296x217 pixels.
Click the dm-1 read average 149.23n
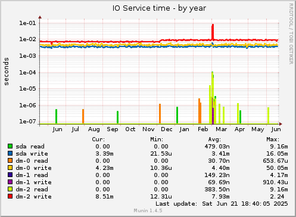[217, 175]
